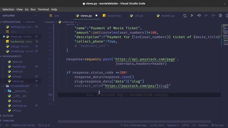Switch to the backend.js tab
The image size is (228, 128).
pyautogui.click(x=112, y=16)
